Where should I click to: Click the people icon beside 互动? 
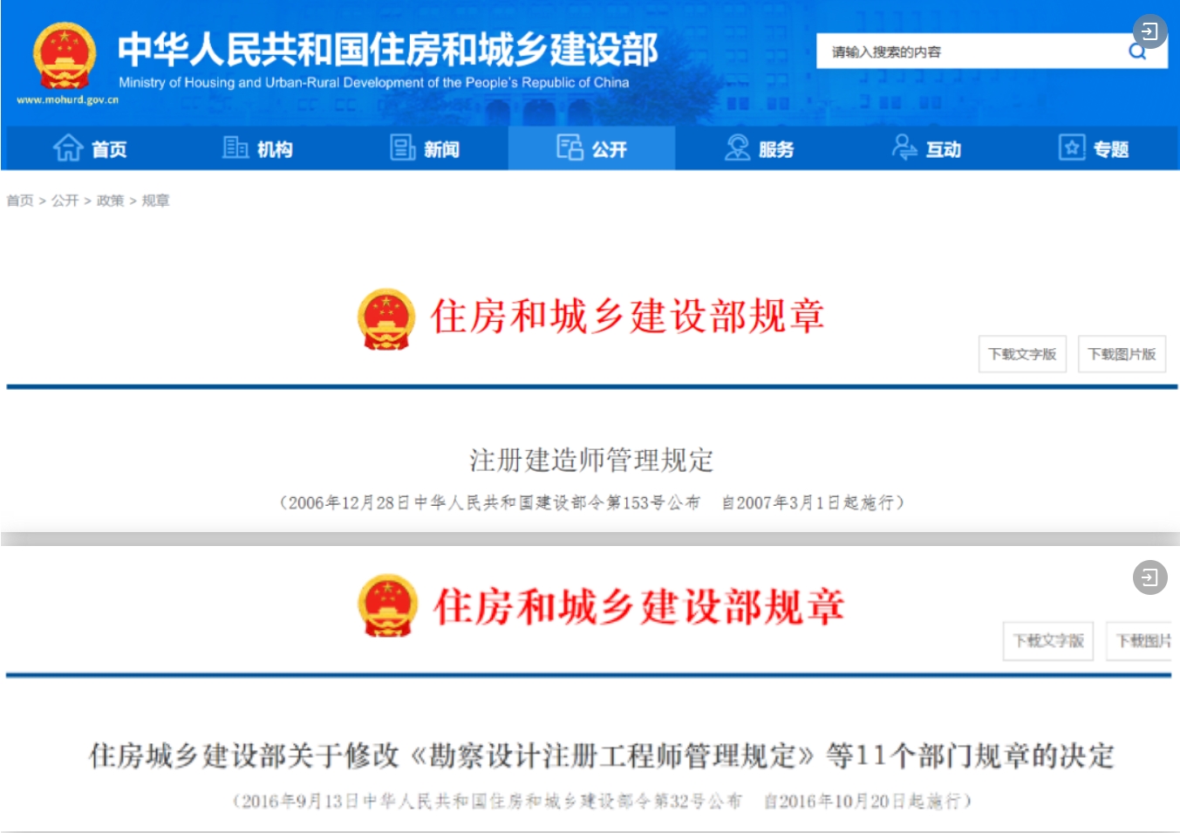click(904, 147)
